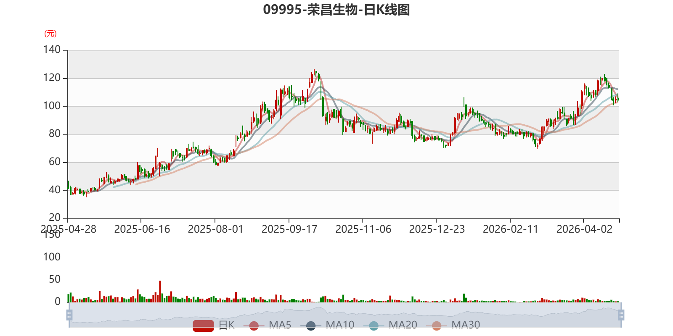This screenshot has width=673, height=336.
Task: Disable the MA30 series in legend
Action: point(453,325)
